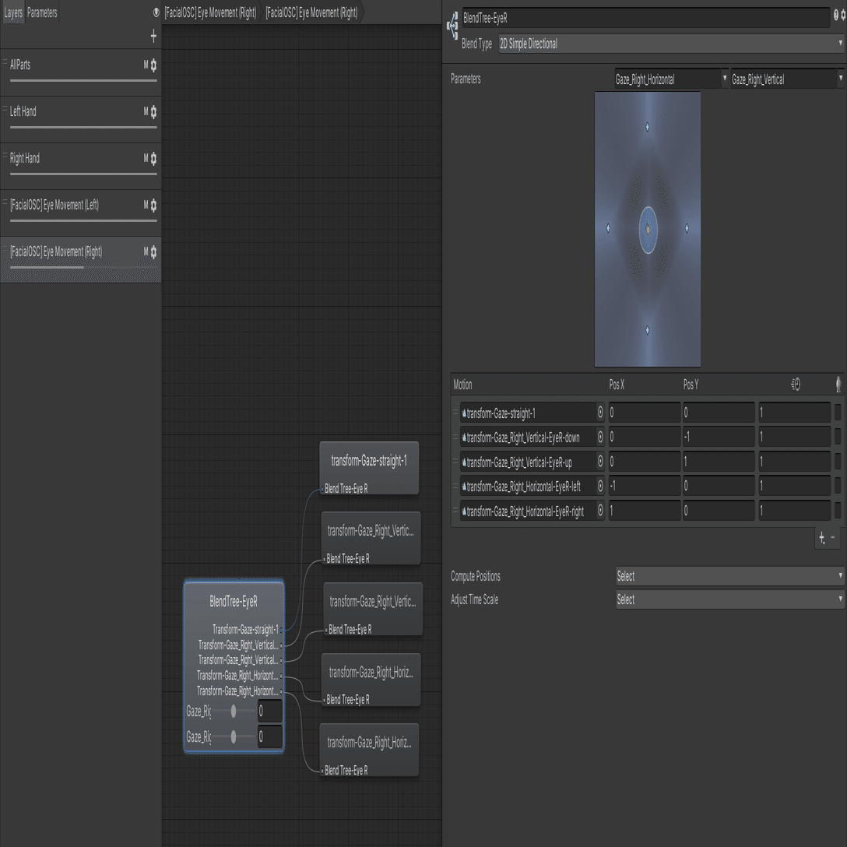Click the gear icon on the AllParts layer
The height and width of the screenshot is (847, 847).
[153, 66]
